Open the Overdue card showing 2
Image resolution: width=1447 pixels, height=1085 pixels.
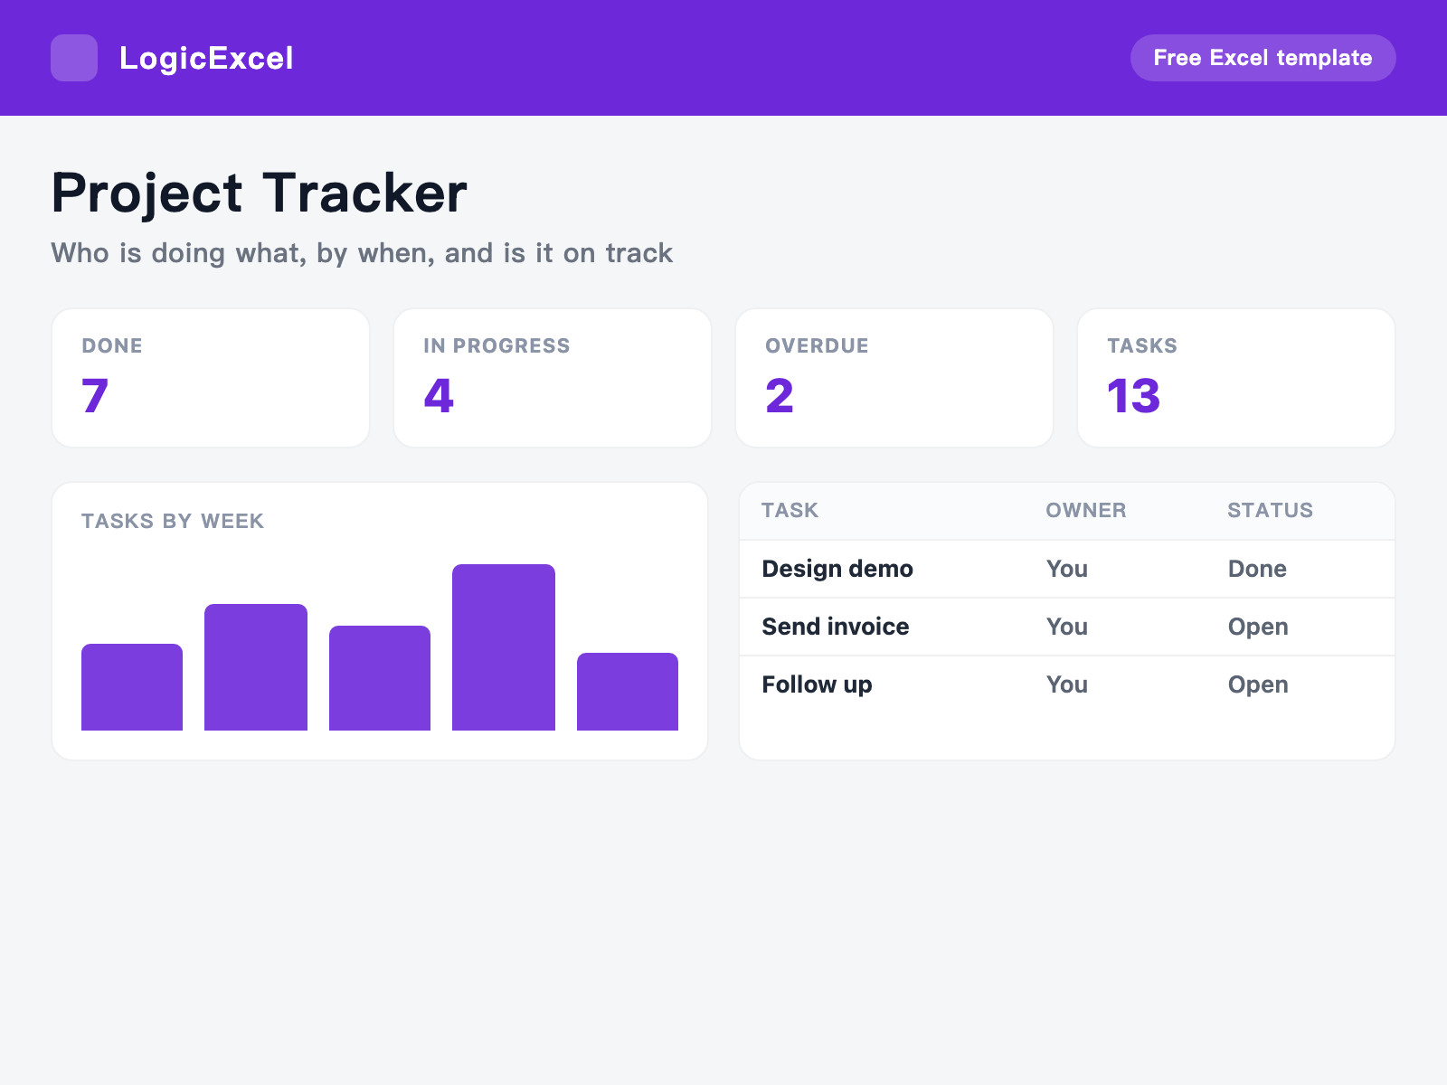[x=894, y=378]
